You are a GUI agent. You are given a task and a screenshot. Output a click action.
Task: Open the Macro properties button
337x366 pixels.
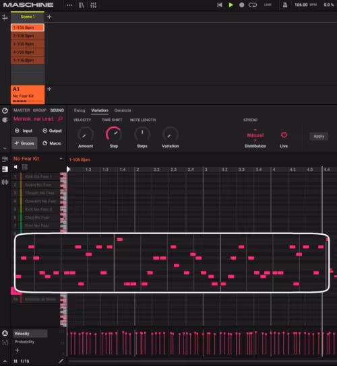click(52, 143)
